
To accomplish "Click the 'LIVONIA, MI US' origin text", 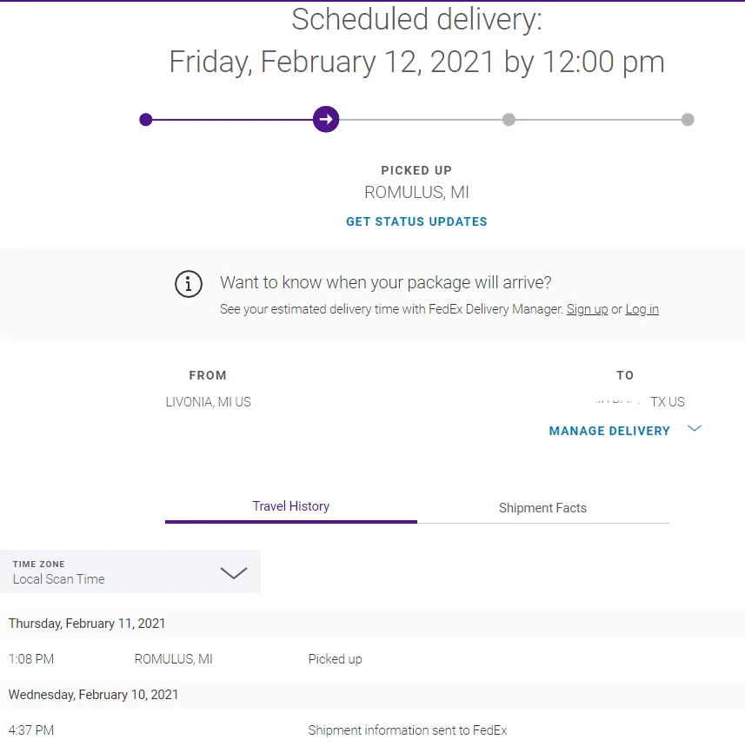I will point(208,402).
